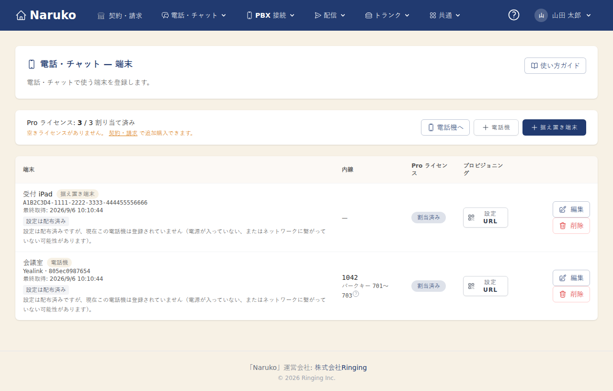Click 内線 column header

348,170
